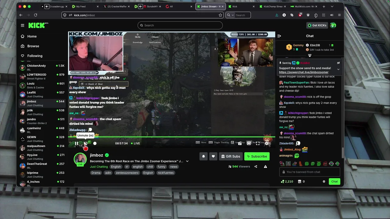
Task: Open jstlk channel in sidebar
Action: [x=42, y=112]
